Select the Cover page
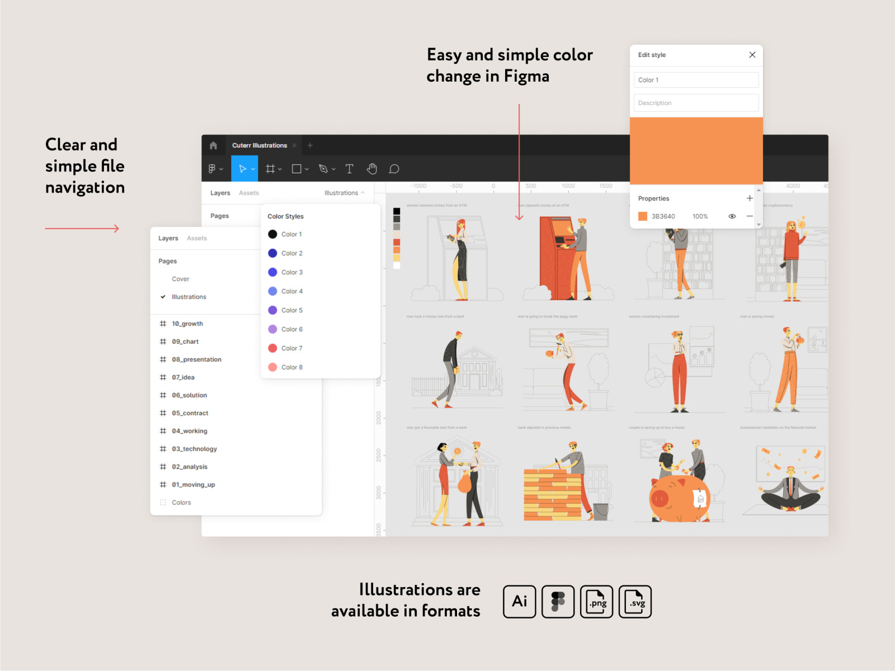Viewport: 895px width, 671px height. [x=180, y=279]
